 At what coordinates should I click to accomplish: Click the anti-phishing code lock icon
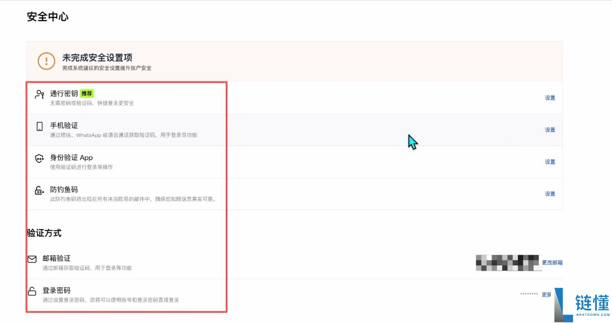[39, 191]
